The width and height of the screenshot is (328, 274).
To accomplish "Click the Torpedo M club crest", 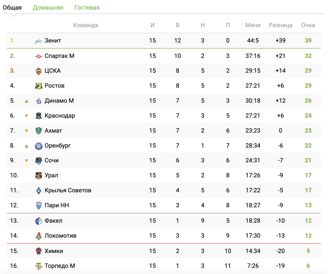I will [39, 266].
